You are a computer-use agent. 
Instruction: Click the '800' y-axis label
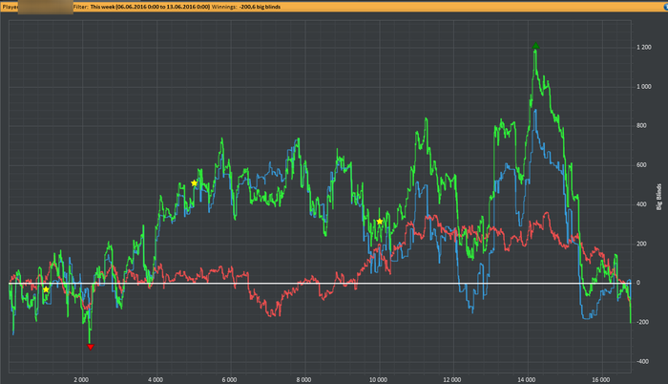641,126
